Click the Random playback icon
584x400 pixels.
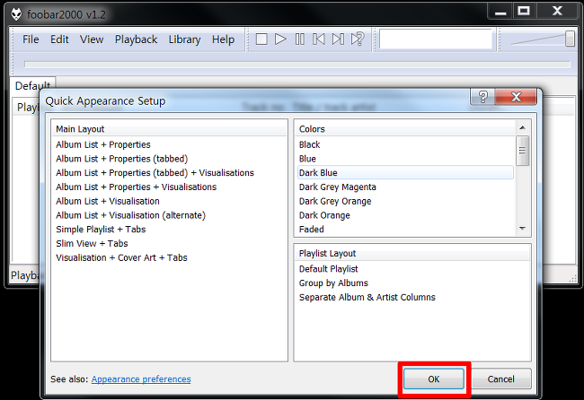pos(358,39)
